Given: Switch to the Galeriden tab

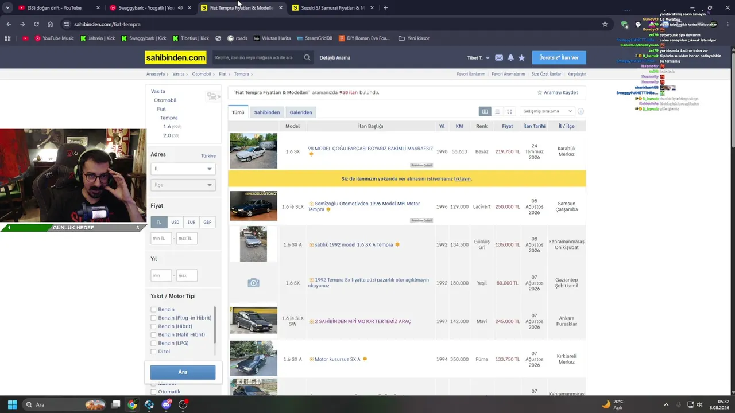Looking at the screenshot, I should click(301, 112).
